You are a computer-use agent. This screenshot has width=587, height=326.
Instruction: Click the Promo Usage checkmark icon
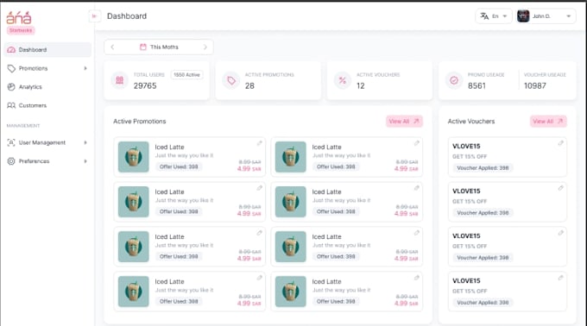pyautogui.click(x=454, y=80)
